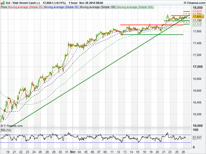Click the 14 date axis label
Screen dimensions: 206x154
pyautogui.click(x=131, y=152)
